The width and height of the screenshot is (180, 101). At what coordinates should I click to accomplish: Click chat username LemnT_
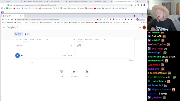click(x=153, y=94)
